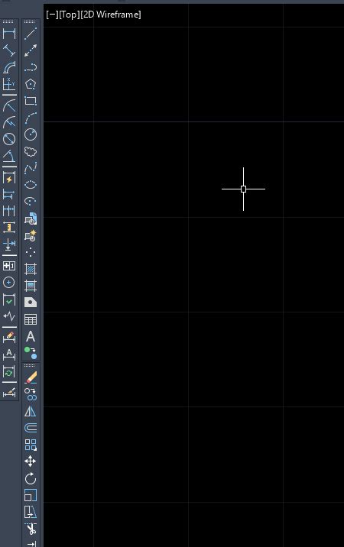Select the Trim scissors tool
The height and width of the screenshot is (547, 344).
[x=31, y=529]
